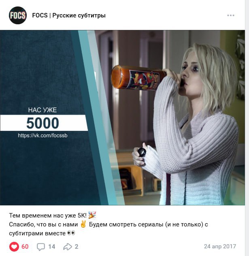Share the post with the arrow icon
This screenshot has height=256, width=249.
pyautogui.click(x=68, y=247)
